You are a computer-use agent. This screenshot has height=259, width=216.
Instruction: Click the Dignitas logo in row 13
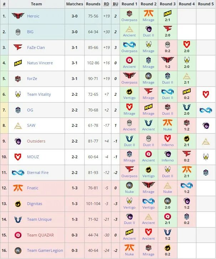click(x=18, y=204)
